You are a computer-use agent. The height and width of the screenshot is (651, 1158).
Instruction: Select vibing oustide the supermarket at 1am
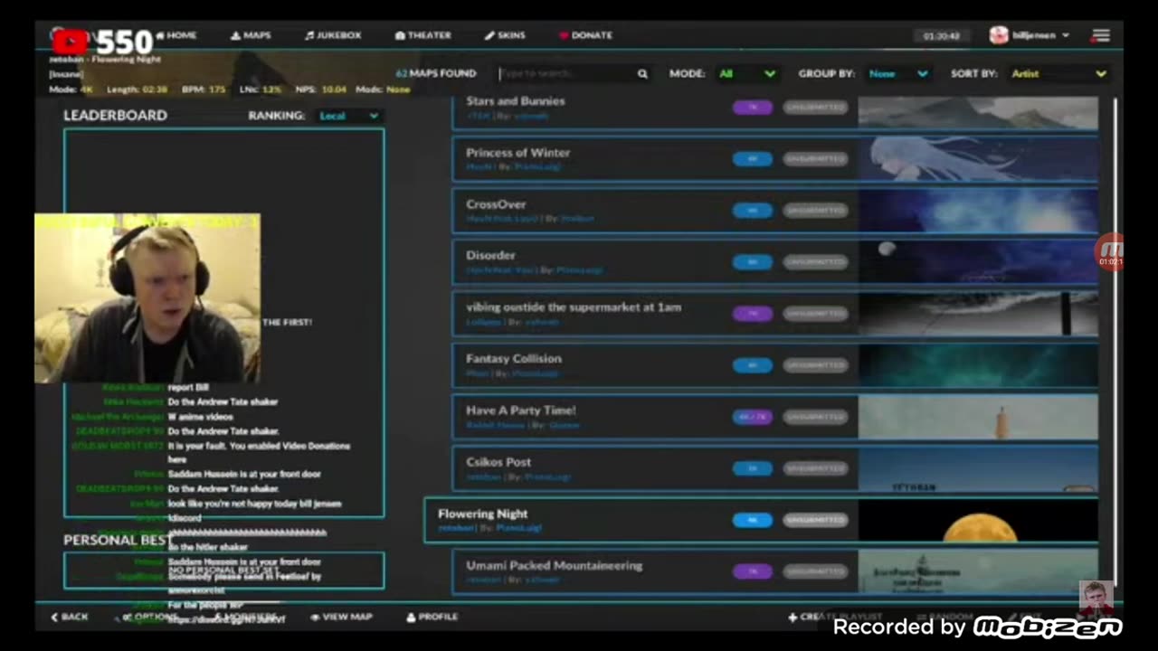(x=574, y=307)
